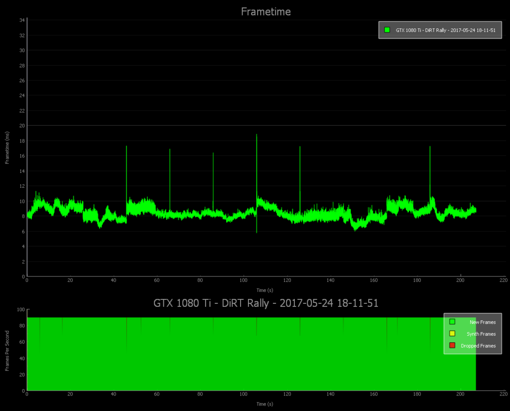Viewport: 510px width, 411px height.
Task: Click the GTX 1080 Ti legend text in the top chart
Action: pyautogui.click(x=445, y=30)
